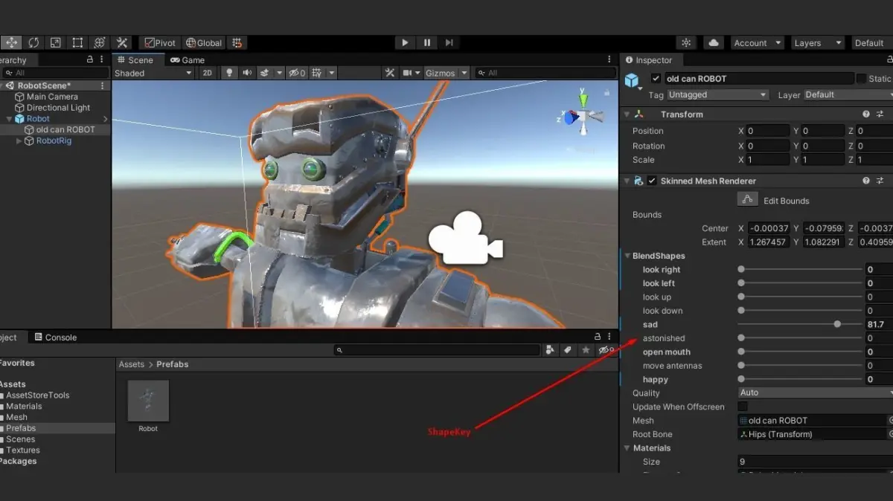Open Robot prefab with arrow chevron
This screenshot has width=893, height=501.
tap(105, 119)
